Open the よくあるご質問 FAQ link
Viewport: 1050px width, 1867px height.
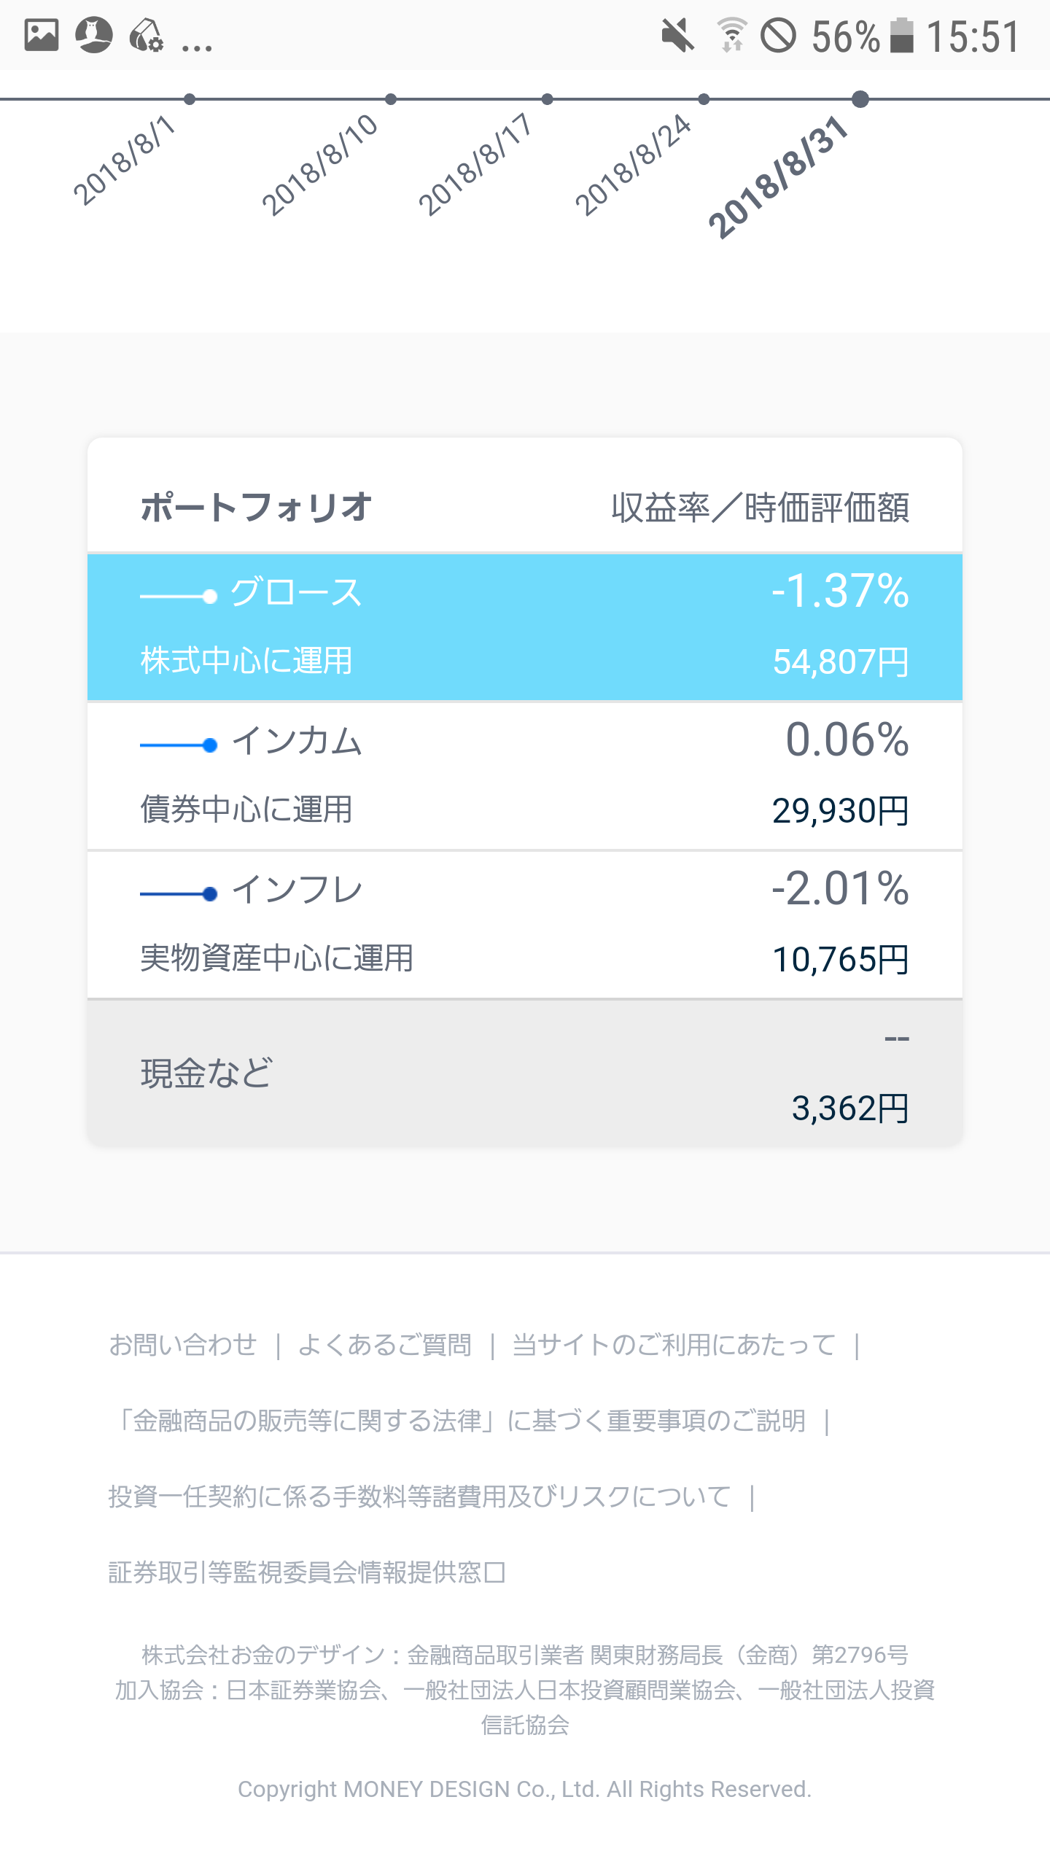point(385,1345)
